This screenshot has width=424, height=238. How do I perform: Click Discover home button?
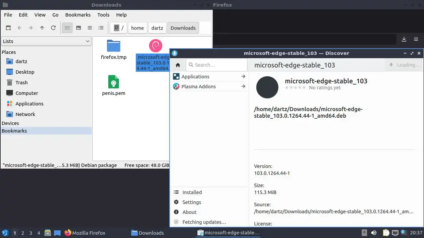tap(178, 65)
